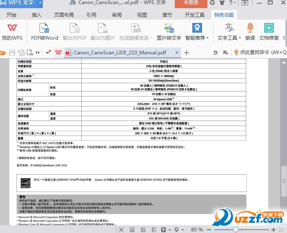Open the WPS 文字 application menu dropdown
The image size is (287, 233).
tap(40, 3)
